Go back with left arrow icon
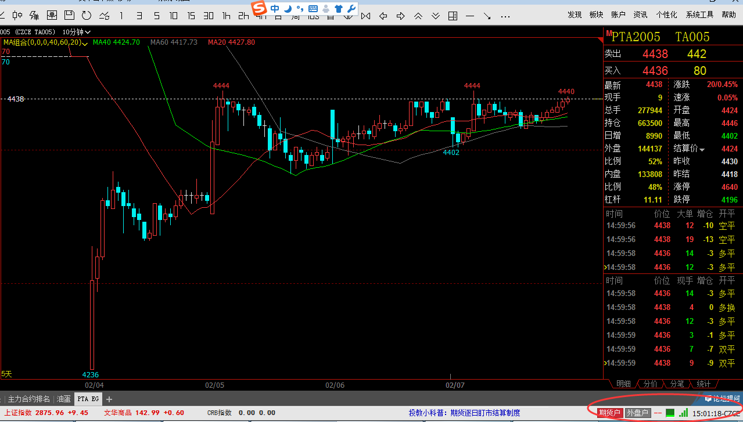743x422 pixels. (x=383, y=16)
